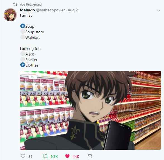Click the 9.7K retweets count
Image resolution: width=164 pixels, height=160 pixels.
pyautogui.click(x=54, y=156)
